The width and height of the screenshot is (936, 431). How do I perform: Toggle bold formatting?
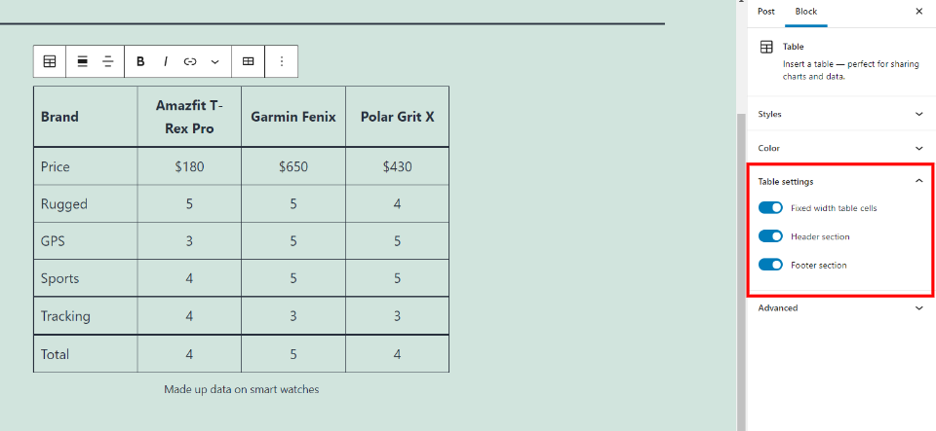coord(140,61)
